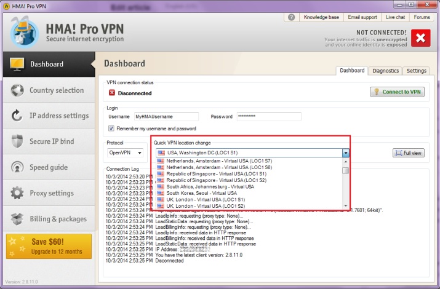Click the red Disconnected status icon
Viewport: 440px width, 289px height.
[x=112, y=93]
